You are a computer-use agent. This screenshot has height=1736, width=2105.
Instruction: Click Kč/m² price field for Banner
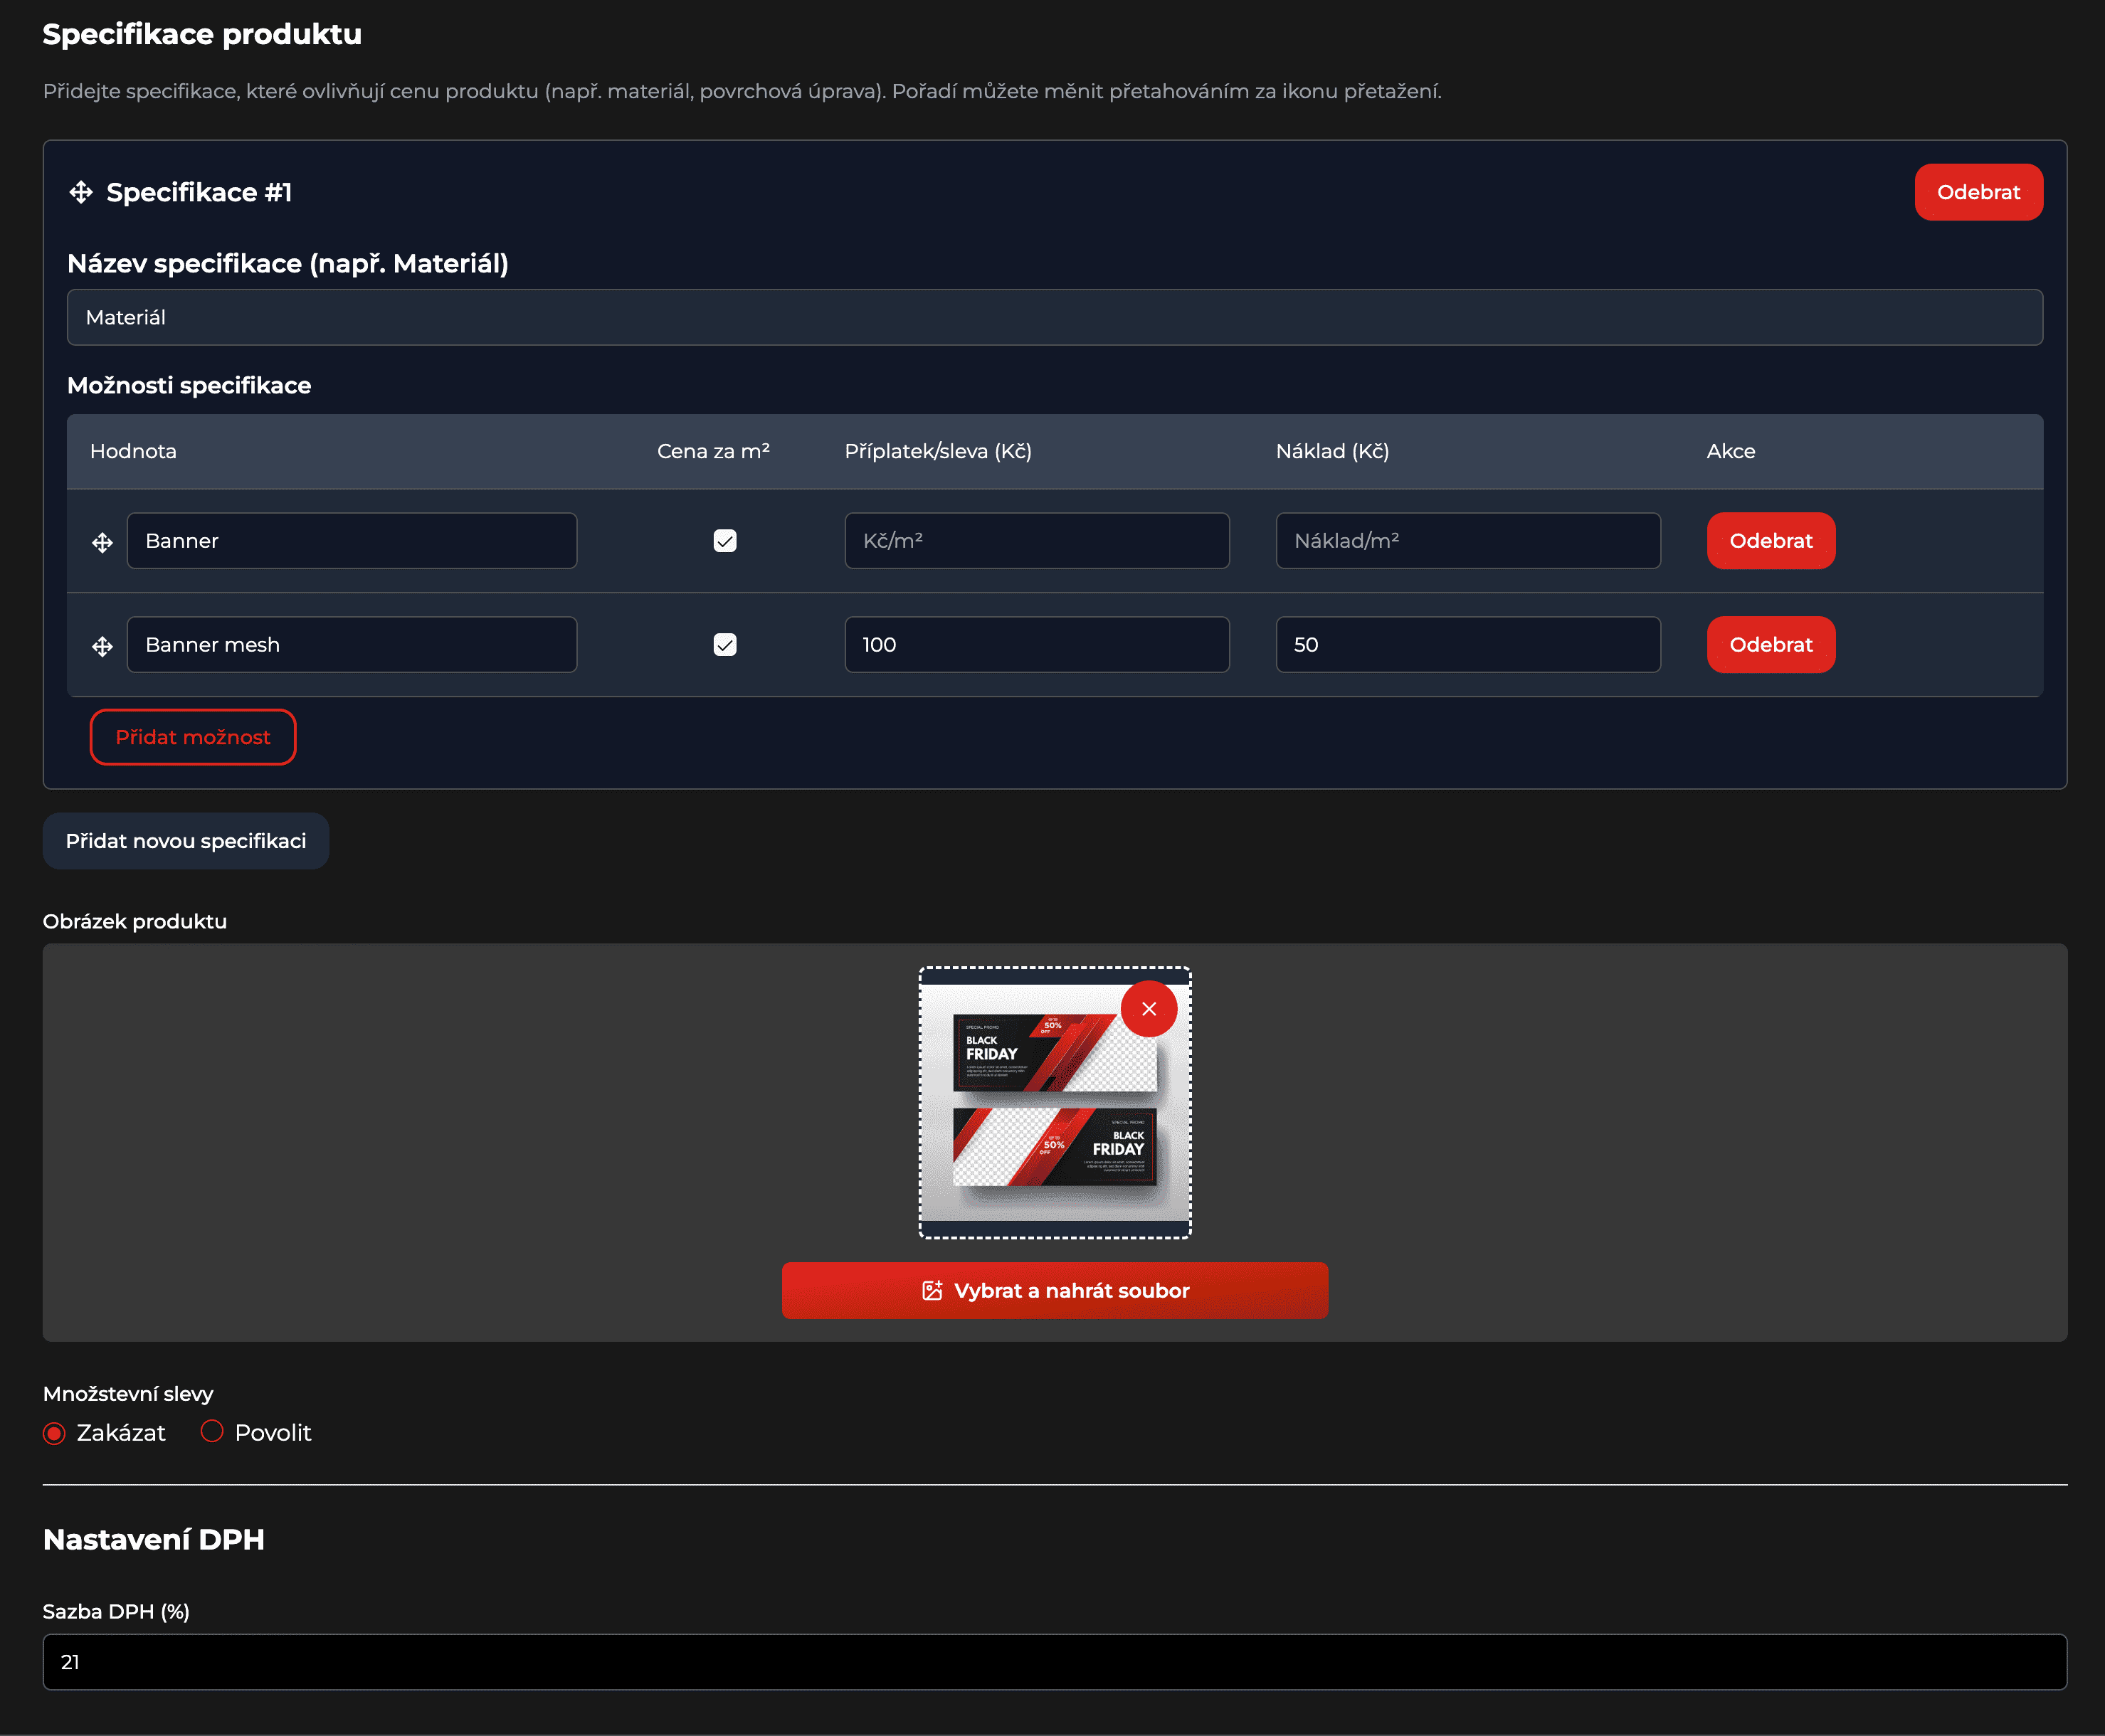coord(1036,541)
